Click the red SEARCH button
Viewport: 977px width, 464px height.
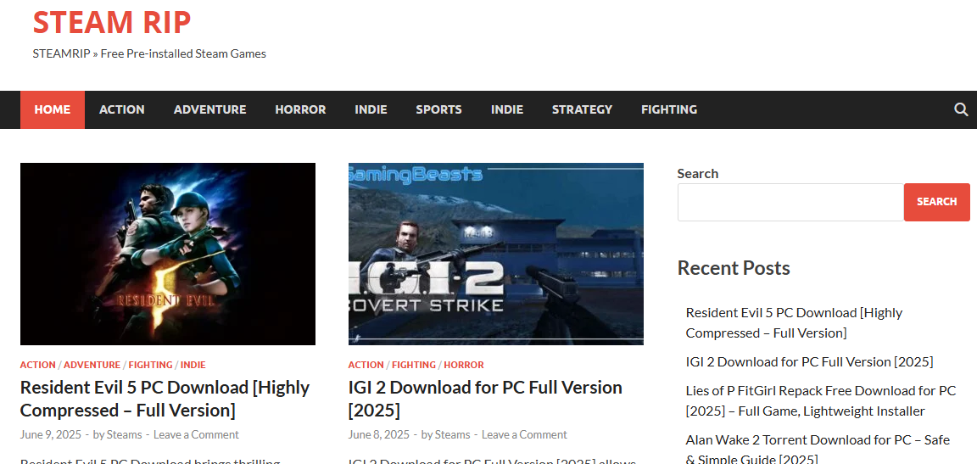click(936, 202)
